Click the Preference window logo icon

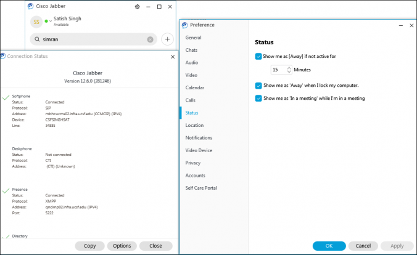pyautogui.click(x=184, y=25)
